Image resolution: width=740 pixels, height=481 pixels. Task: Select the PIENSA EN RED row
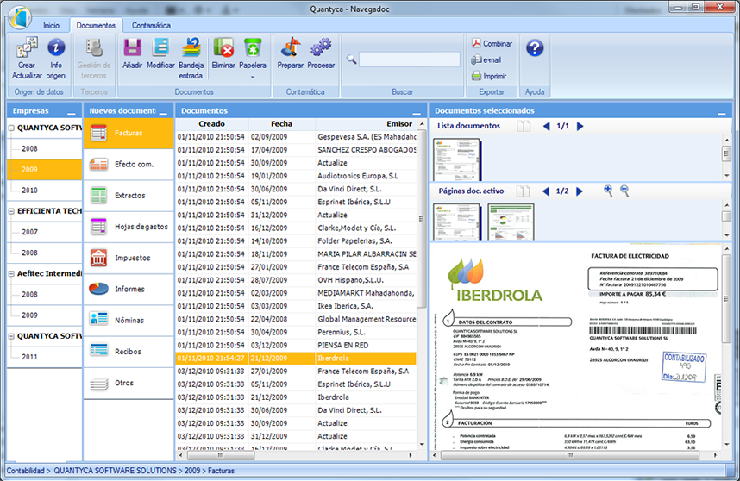[x=296, y=345]
